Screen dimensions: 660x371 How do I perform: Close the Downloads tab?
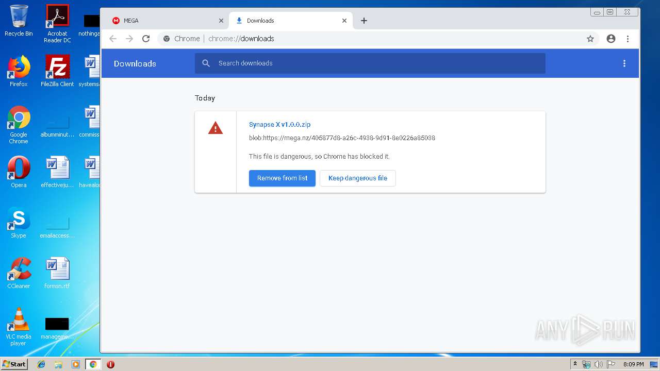[x=344, y=21]
